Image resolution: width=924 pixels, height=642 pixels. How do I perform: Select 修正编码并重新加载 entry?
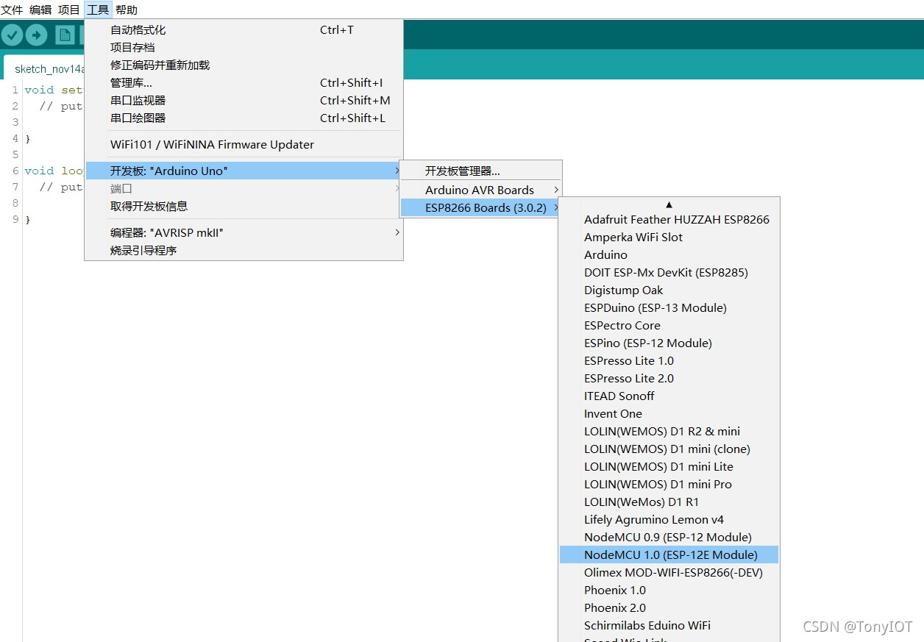coord(244,65)
